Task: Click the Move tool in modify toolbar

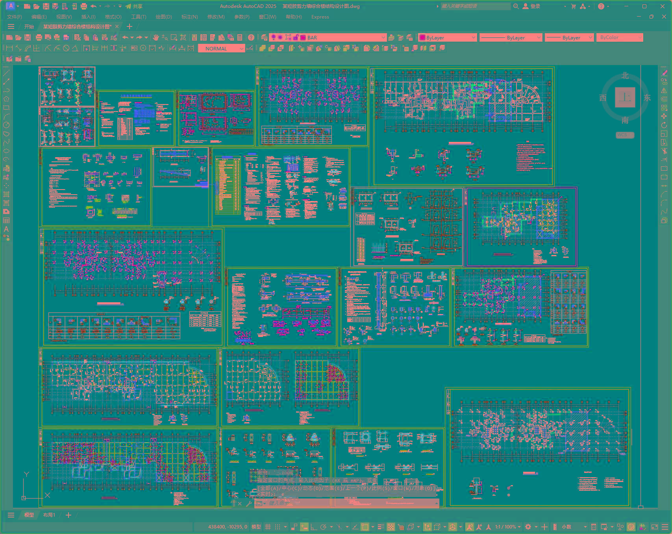Action: coord(665,116)
